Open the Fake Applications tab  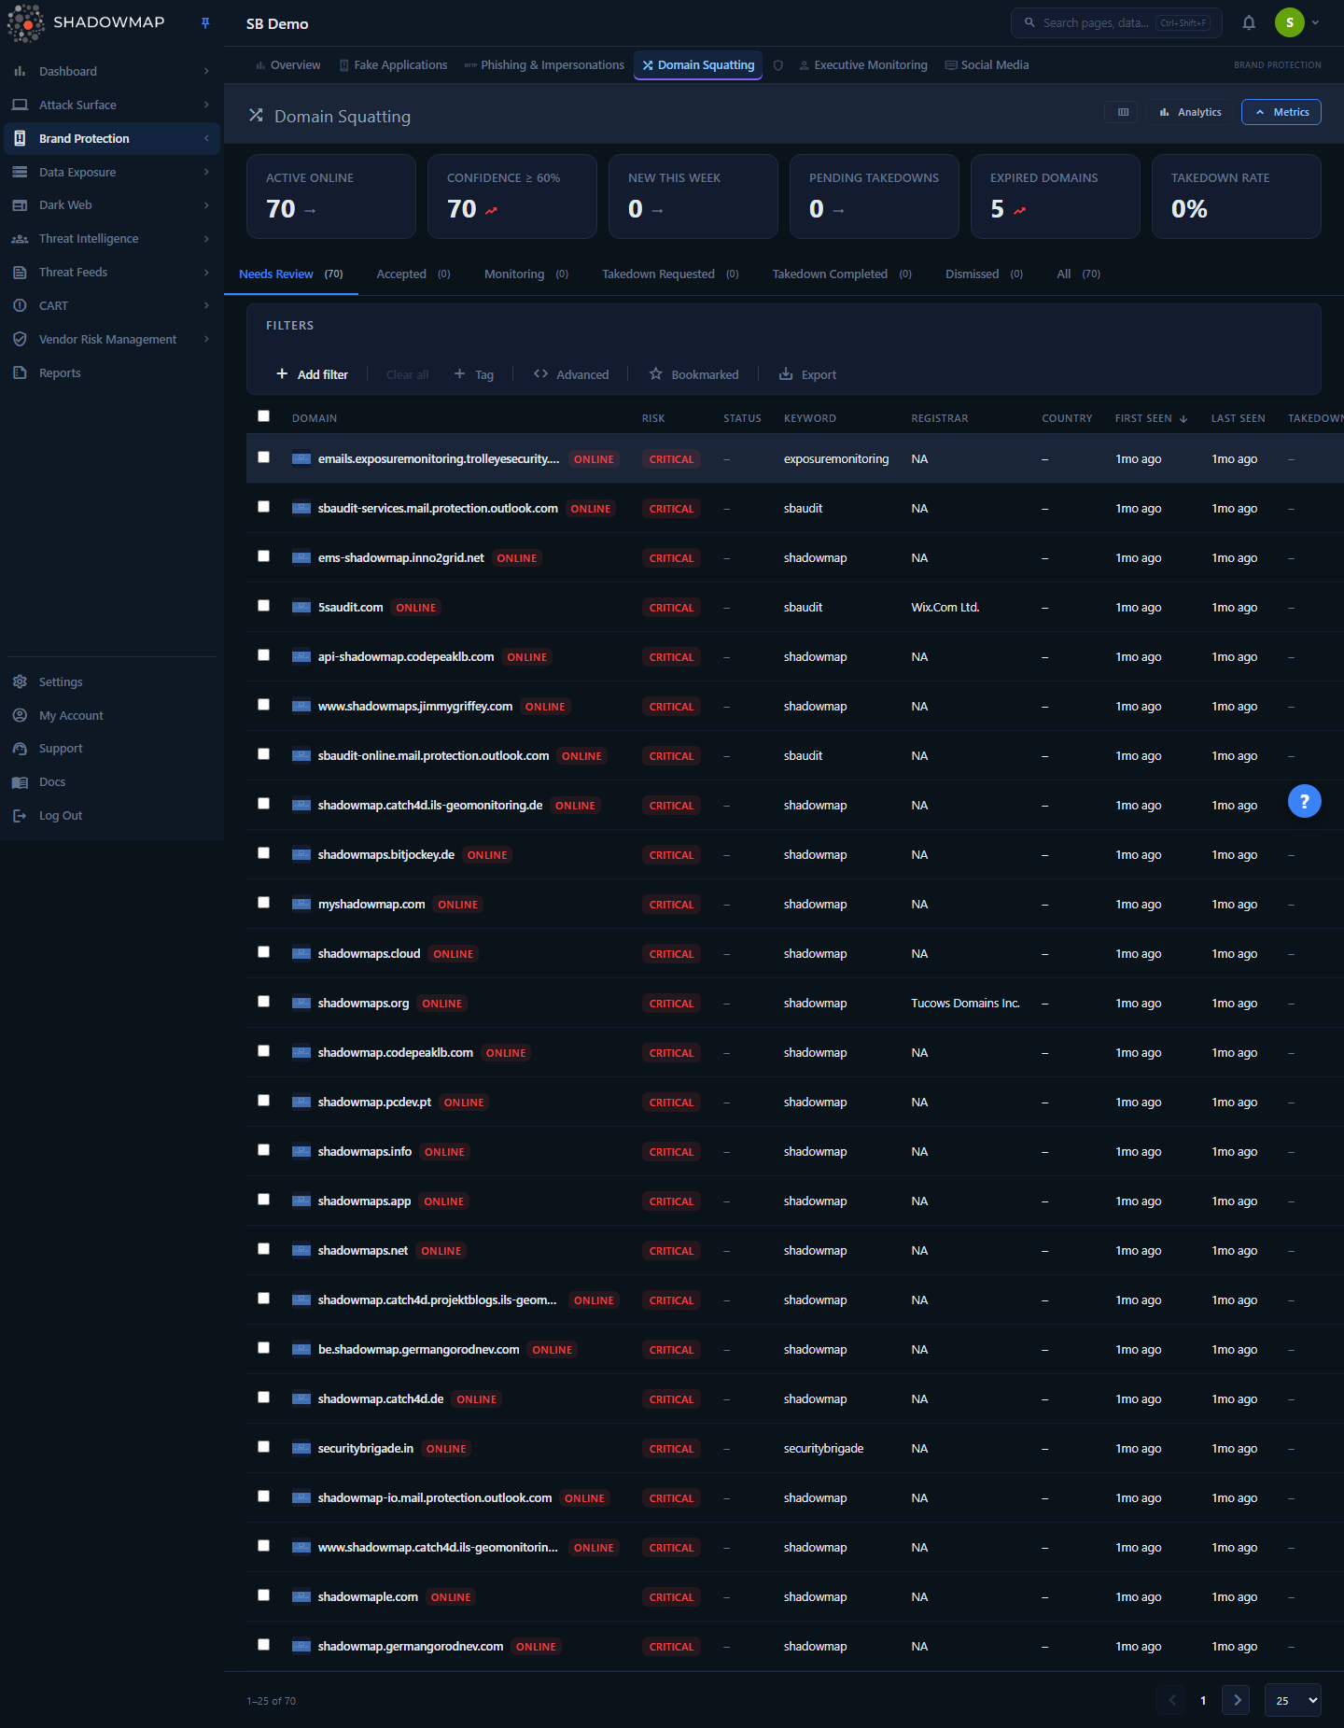(393, 65)
